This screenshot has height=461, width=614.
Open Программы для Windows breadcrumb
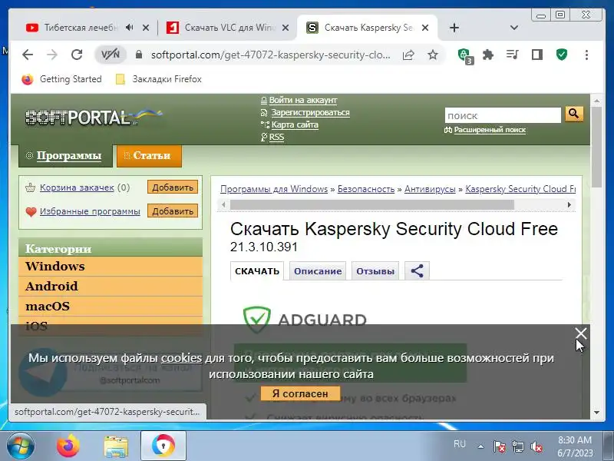click(274, 189)
